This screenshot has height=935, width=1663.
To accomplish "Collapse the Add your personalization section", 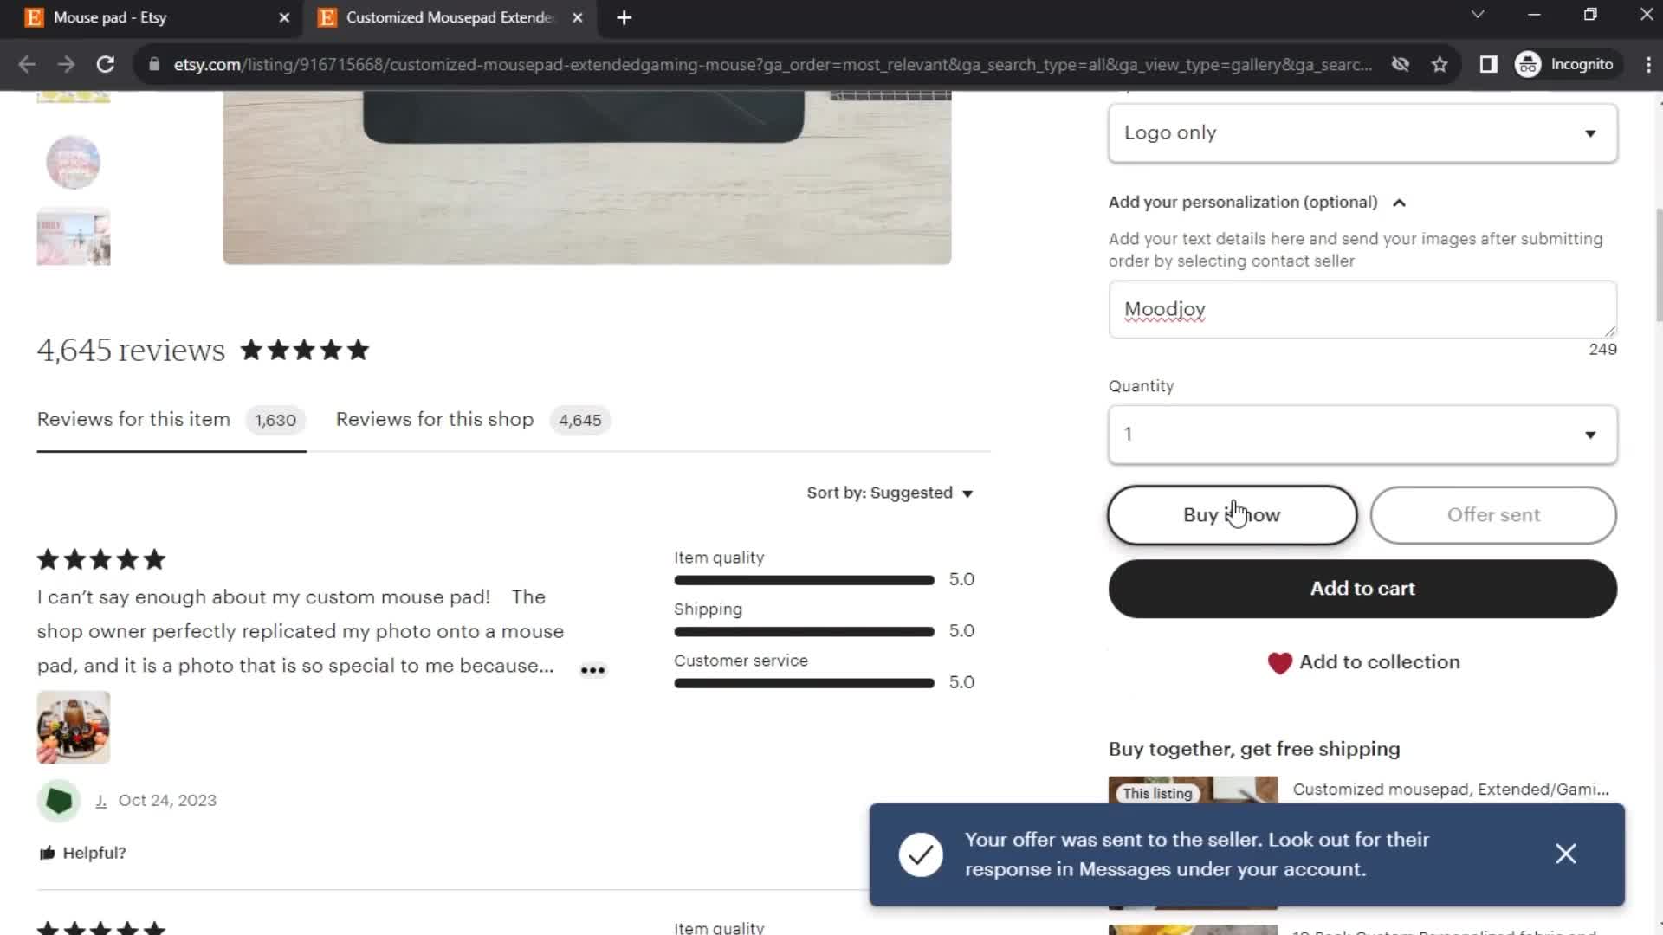I will coord(1402,202).
